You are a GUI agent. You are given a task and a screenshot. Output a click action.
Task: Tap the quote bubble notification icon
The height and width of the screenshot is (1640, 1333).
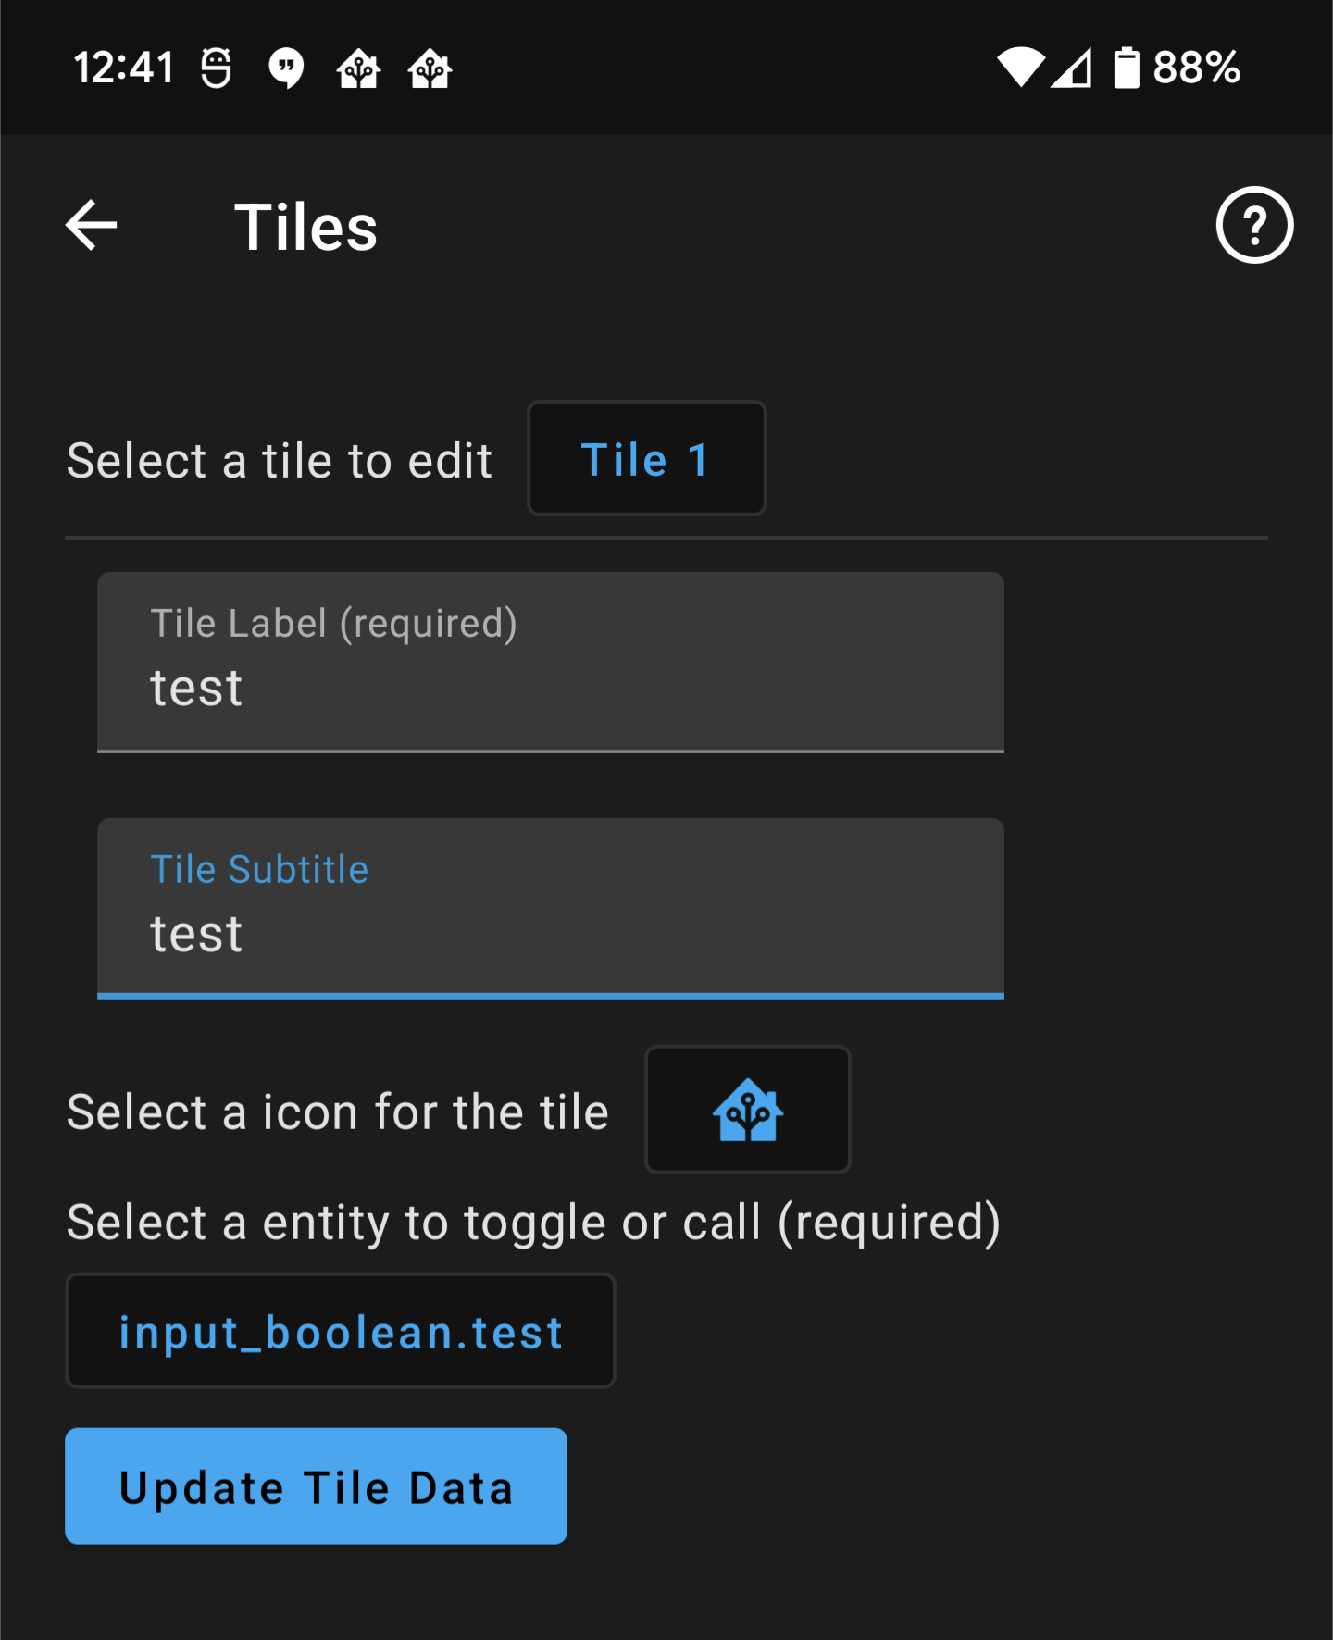coord(286,68)
